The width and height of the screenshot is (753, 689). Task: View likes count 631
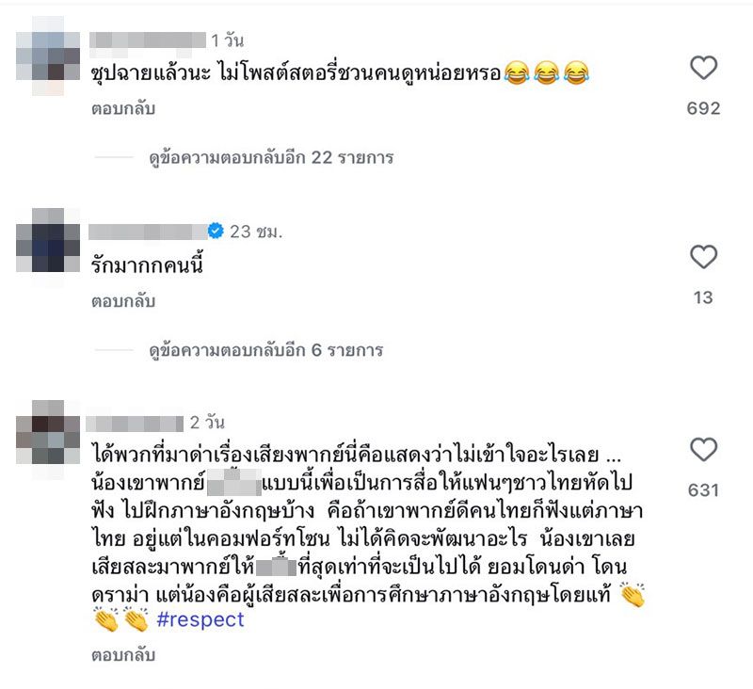pyautogui.click(x=703, y=490)
